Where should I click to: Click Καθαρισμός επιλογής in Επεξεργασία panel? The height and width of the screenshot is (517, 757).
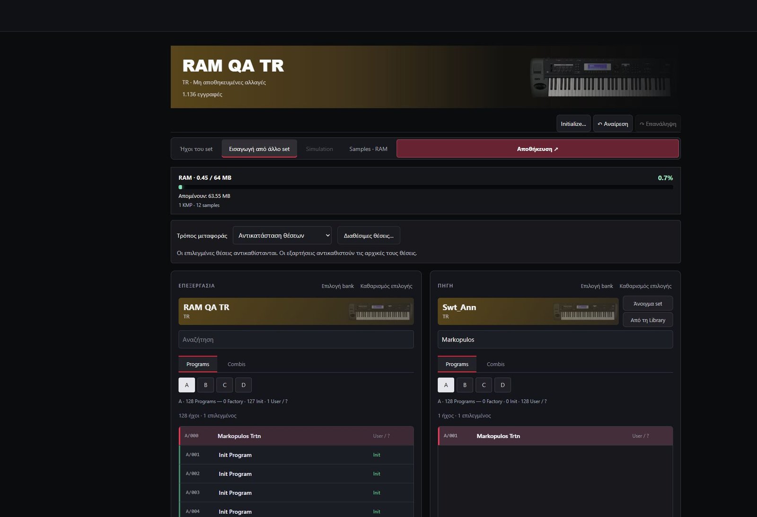click(386, 286)
